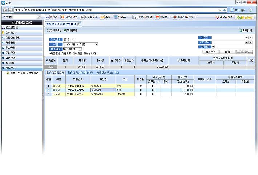258x175 pixels.
Task: Click the 불러오기 button
Action: (x=211, y=52)
